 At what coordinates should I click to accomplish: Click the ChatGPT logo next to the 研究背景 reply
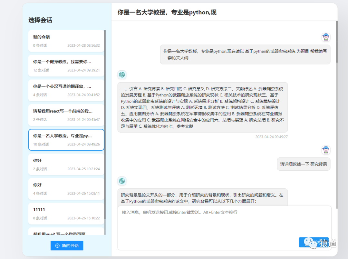pos(122,181)
